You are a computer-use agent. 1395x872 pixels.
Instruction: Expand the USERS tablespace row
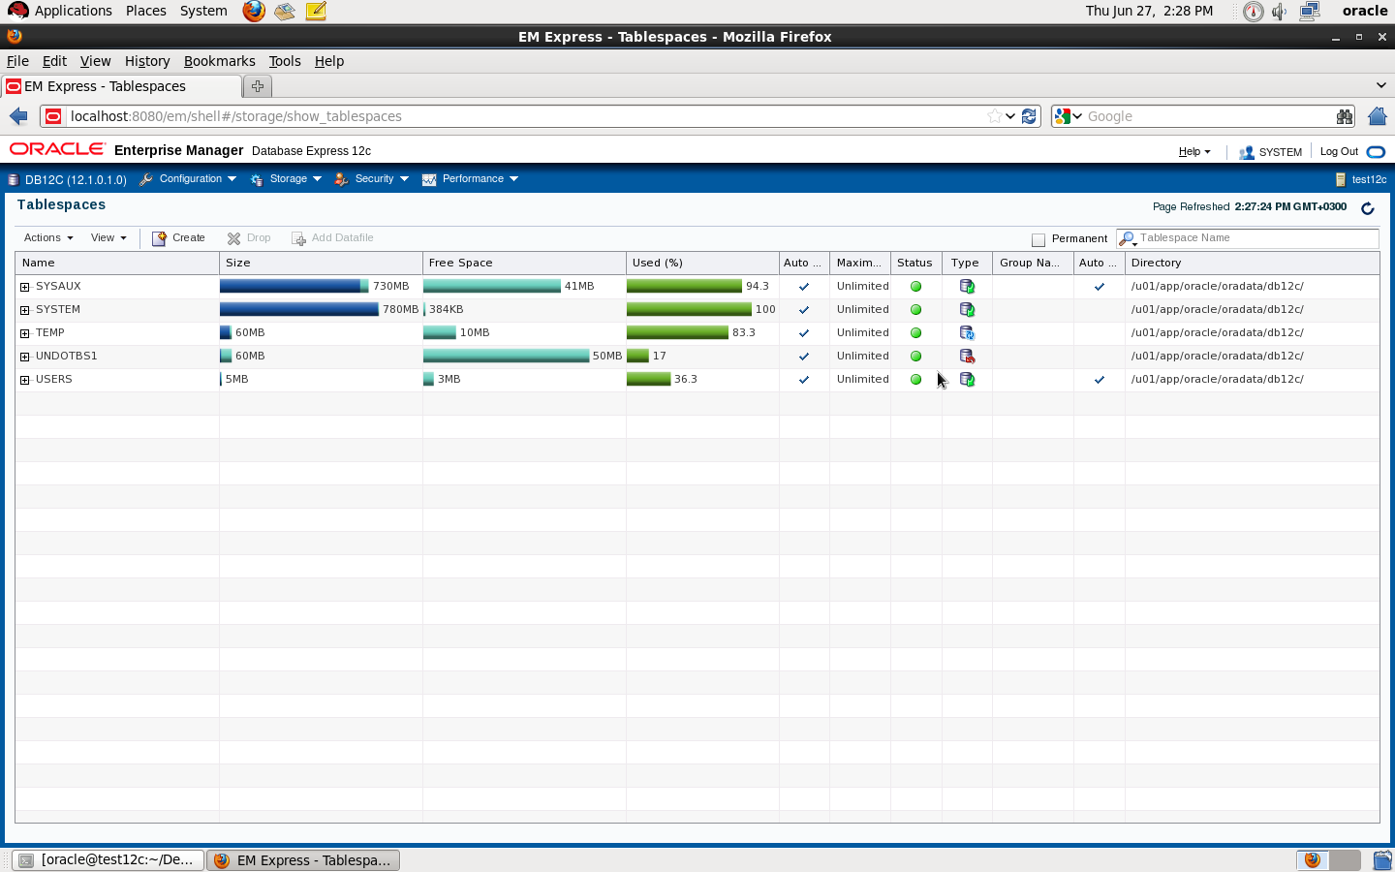(25, 380)
